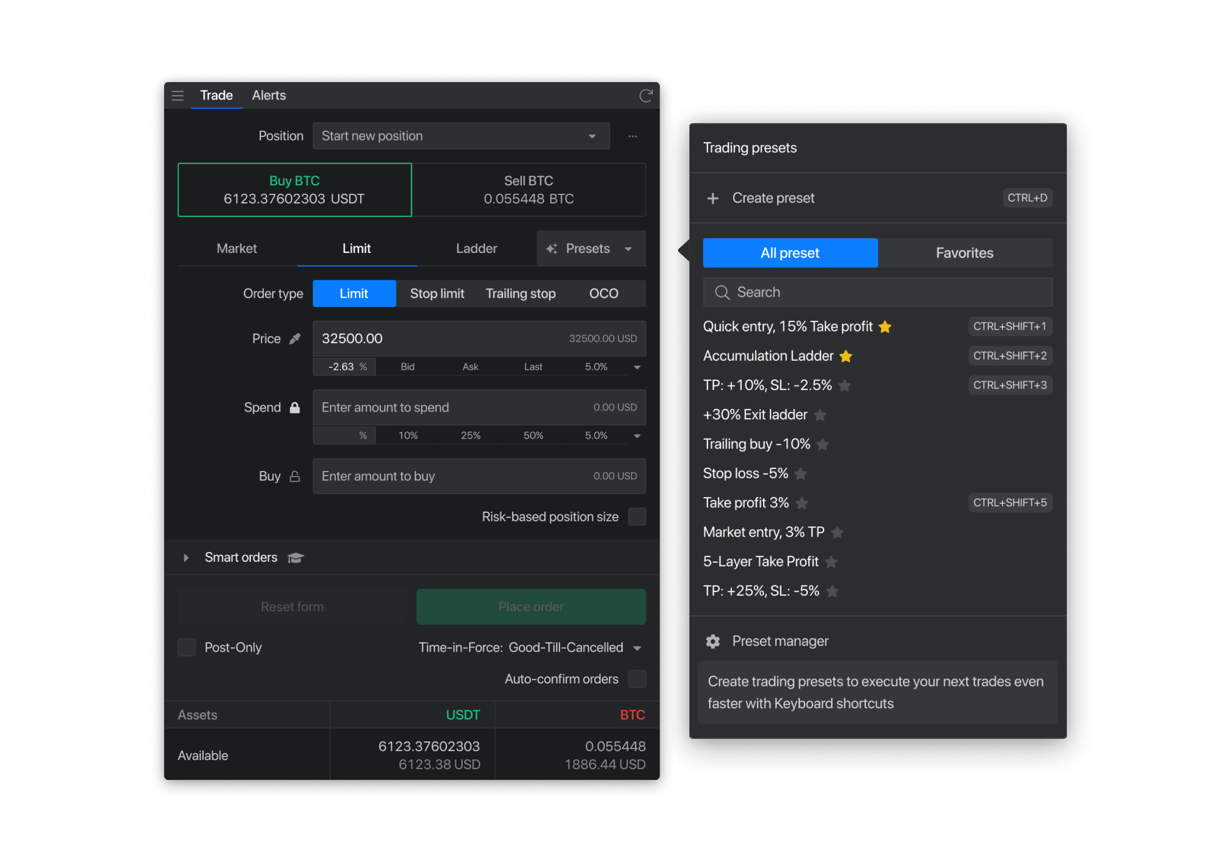Open the three-dot position options menu
Screen dimensions: 1231x862
click(x=632, y=136)
